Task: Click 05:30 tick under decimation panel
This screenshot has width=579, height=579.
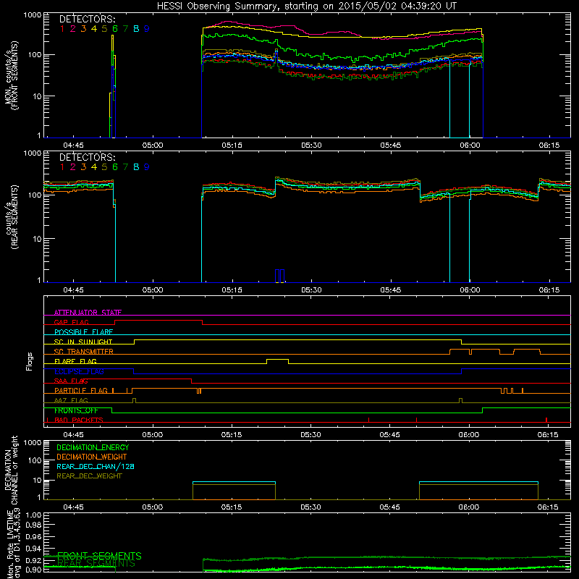Action: (310, 507)
